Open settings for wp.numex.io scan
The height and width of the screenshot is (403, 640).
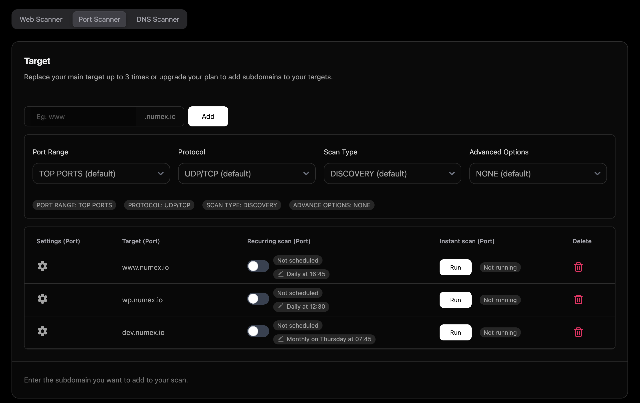click(43, 299)
